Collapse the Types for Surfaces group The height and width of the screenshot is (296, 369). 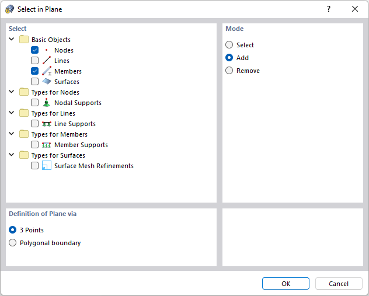click(12, 155)
